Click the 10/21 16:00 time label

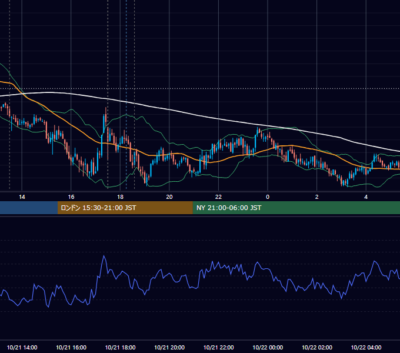(71, 347)
